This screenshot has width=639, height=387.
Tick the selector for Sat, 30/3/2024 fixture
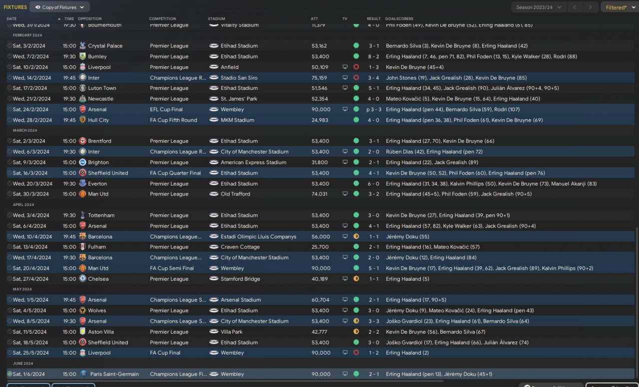click(x=9, y=194)
